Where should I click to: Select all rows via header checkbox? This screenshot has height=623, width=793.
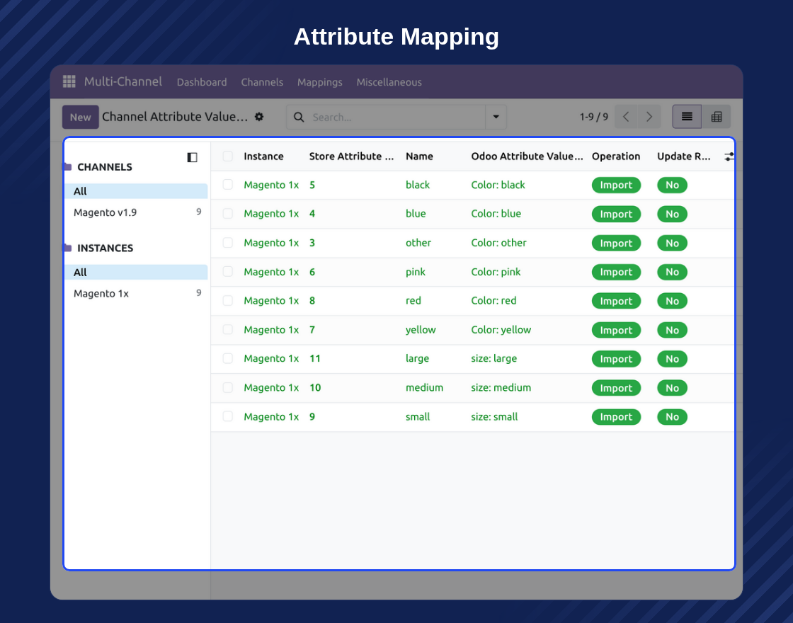point(227,156)
